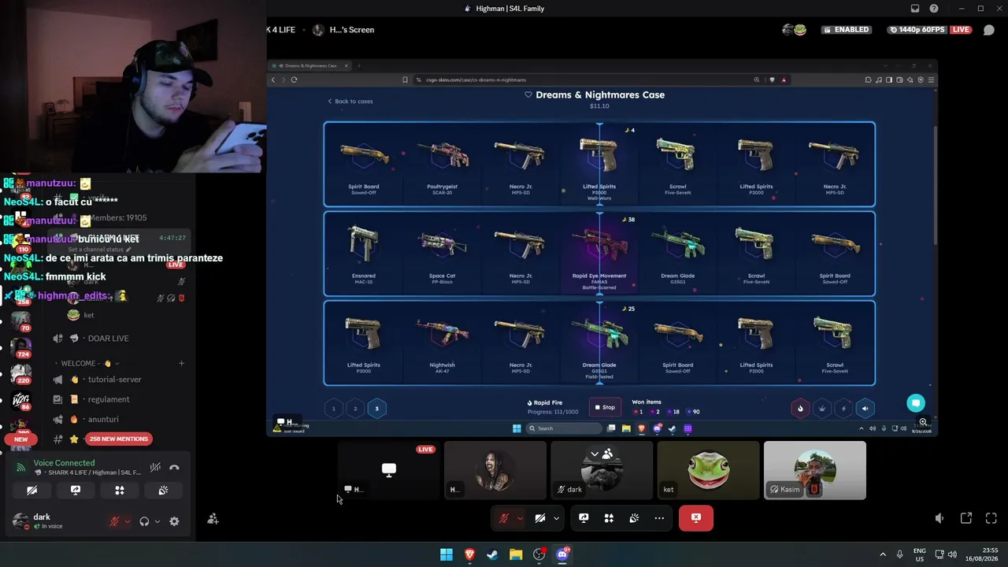The height and width of the screenshot is (567, 1008).
Task: Toggle the lightning fast mode icon
Action: pos(843,408)
